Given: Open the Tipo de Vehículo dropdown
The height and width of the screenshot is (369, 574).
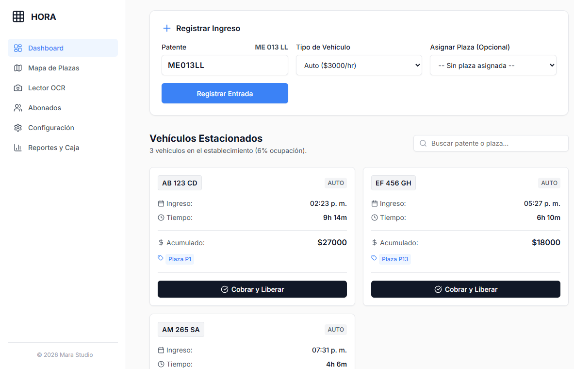Looking at the screenshot, I should pyautogui.click(x=359, y=65).
